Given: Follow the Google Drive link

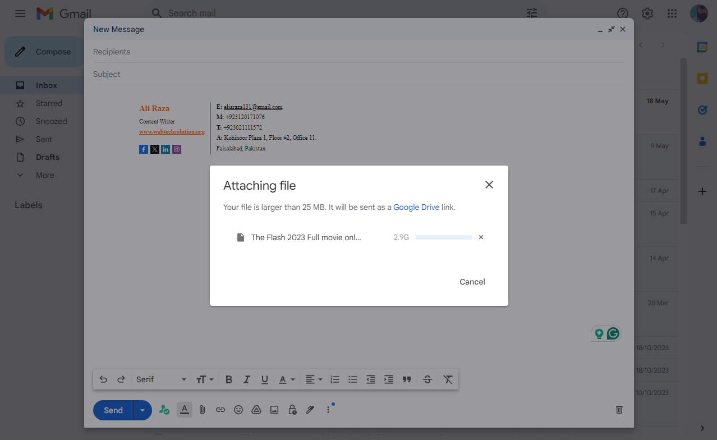Looking at the screenshot, I should tap(416, 207).
